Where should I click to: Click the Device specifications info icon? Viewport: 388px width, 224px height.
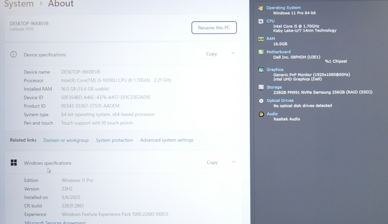click(x=14, y=54)
